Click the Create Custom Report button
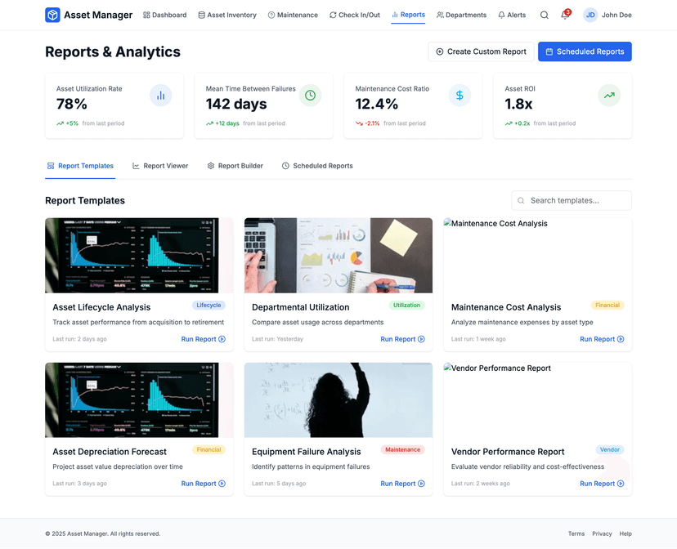Screen dimensions: 677x549 481,51
